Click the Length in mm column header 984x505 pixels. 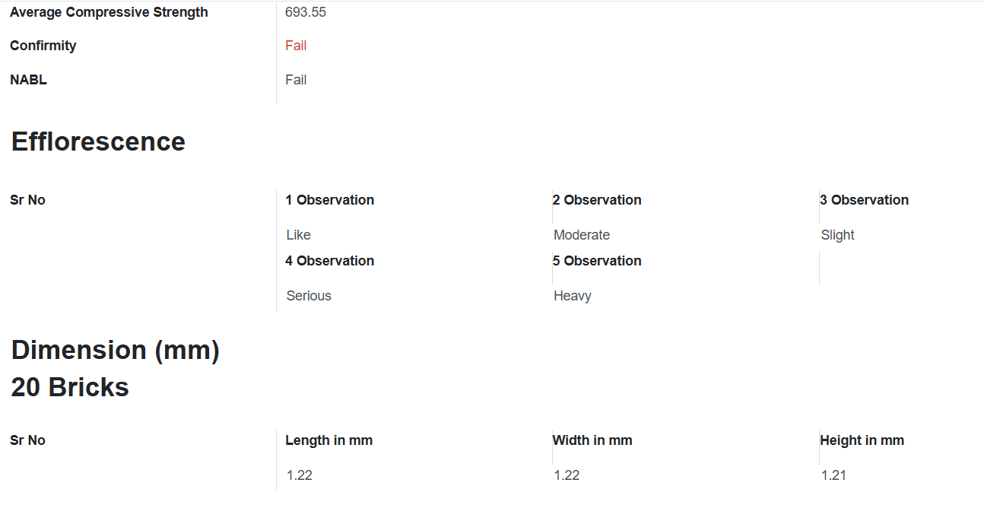[329, 440]
